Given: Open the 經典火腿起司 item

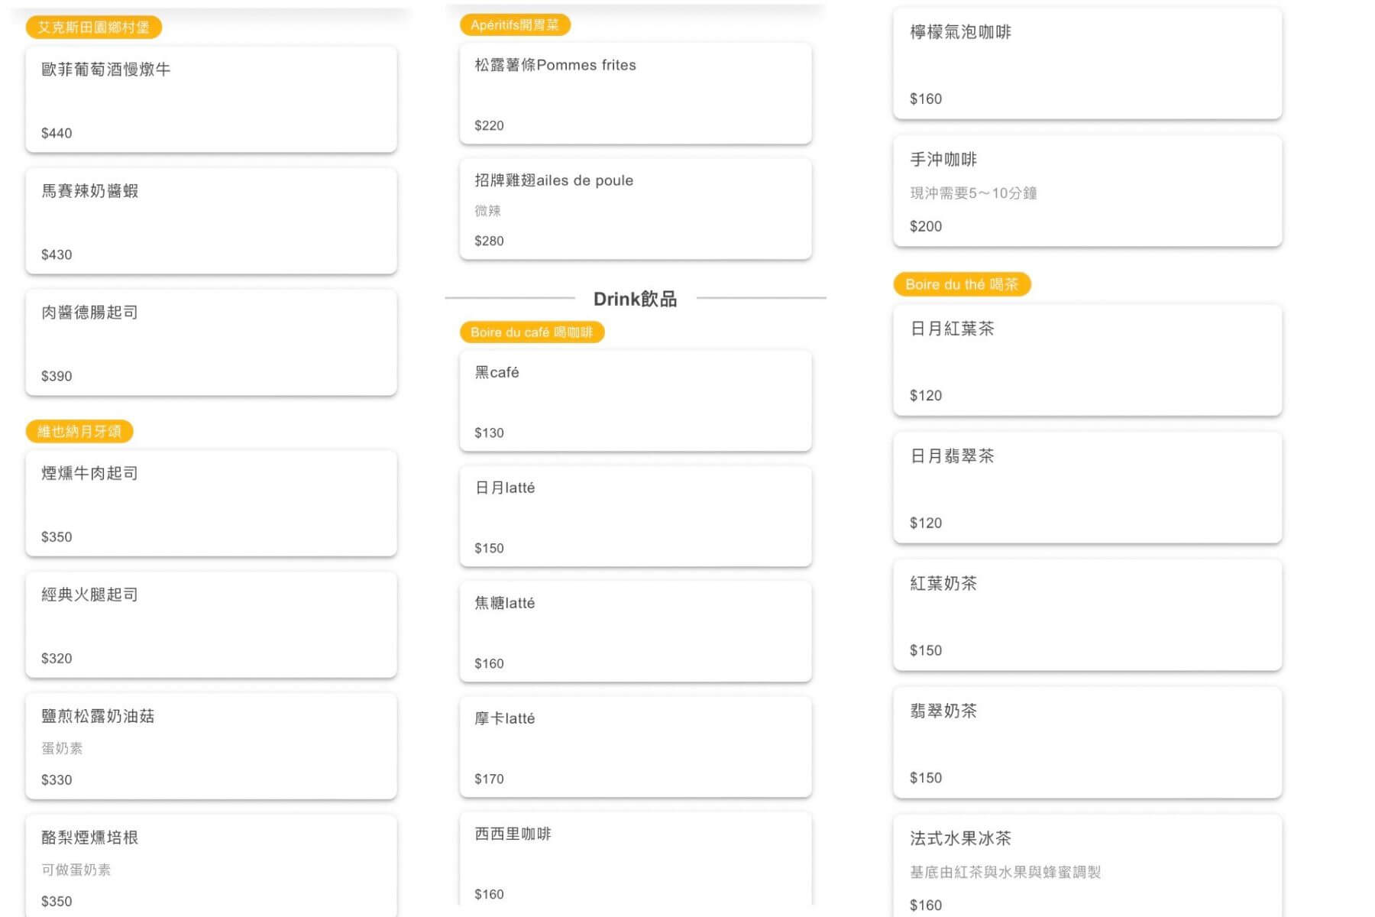Looking at the screenshot, I should (x=211, y=625).
